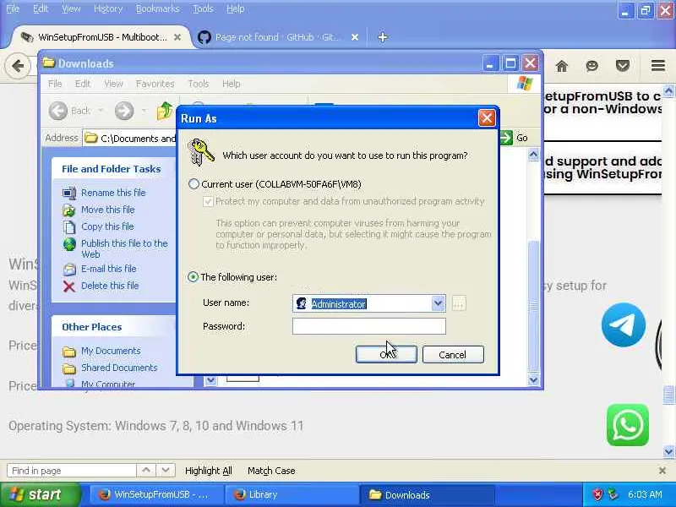
Task: Click the Shared Documents folder icon
Action: [x=69, y=368]
